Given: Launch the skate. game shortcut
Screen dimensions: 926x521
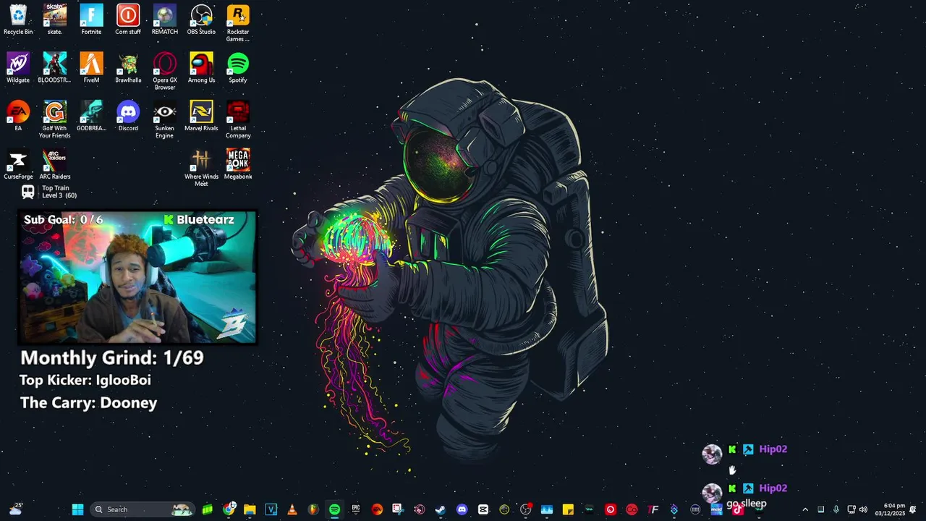Looking at the screenshot, I should (x=55, y=20).
